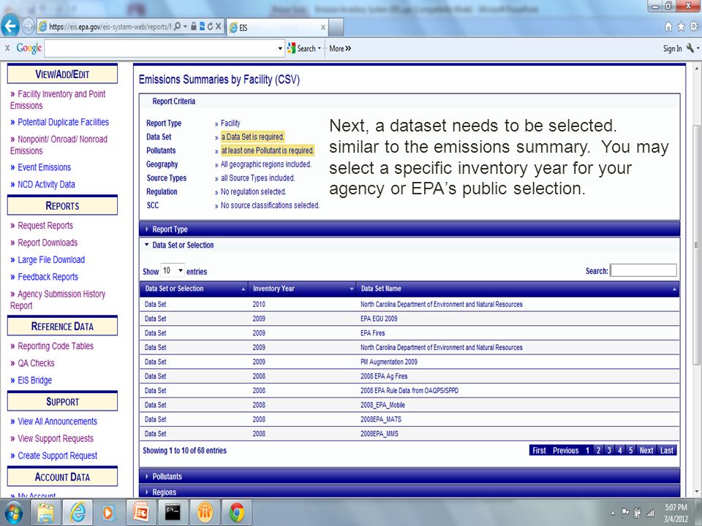Select the PM Augmentation 2009 row
702x526 pixels.
click(409, 362)
